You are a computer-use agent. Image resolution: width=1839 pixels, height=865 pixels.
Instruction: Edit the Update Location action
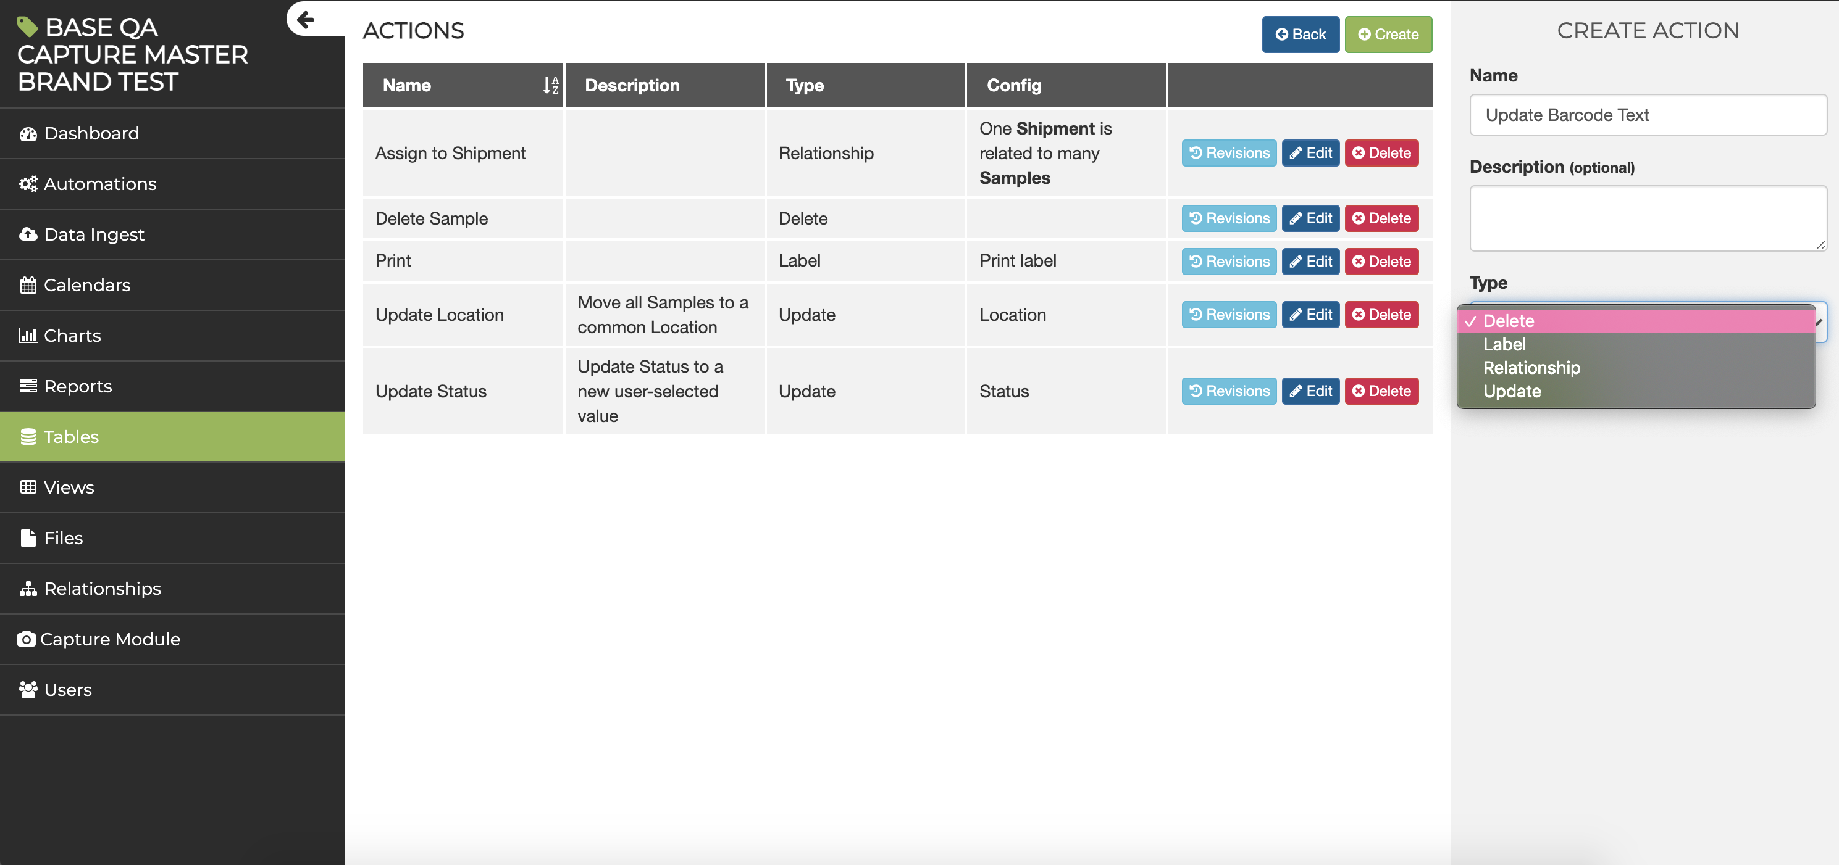pyautogui.click(x=1310, y=315)
